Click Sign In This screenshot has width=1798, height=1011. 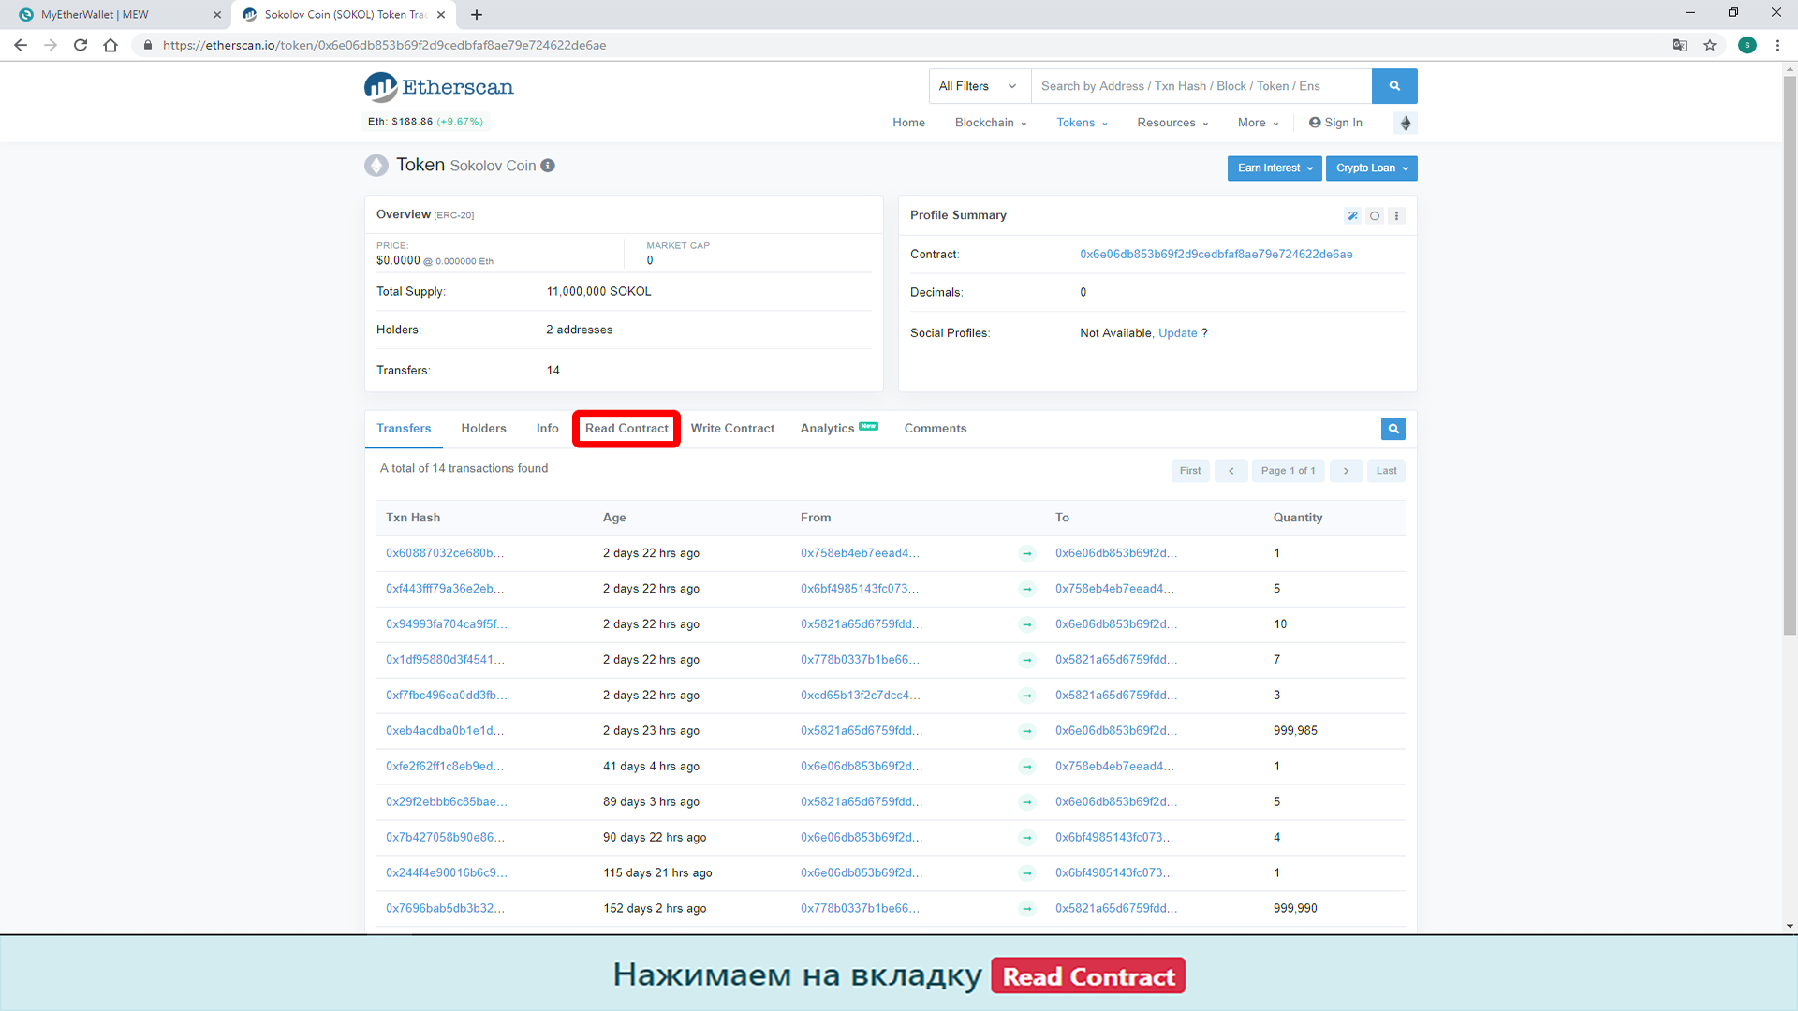pyautogui.click(x=1335, y=123)
